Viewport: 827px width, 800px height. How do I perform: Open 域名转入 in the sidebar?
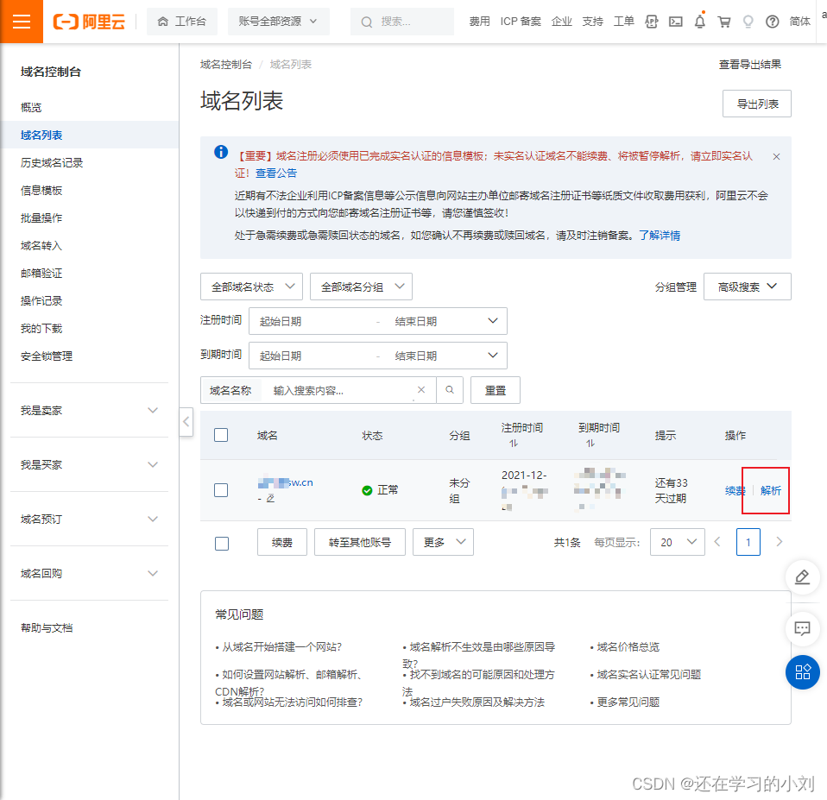pos(41,246)
